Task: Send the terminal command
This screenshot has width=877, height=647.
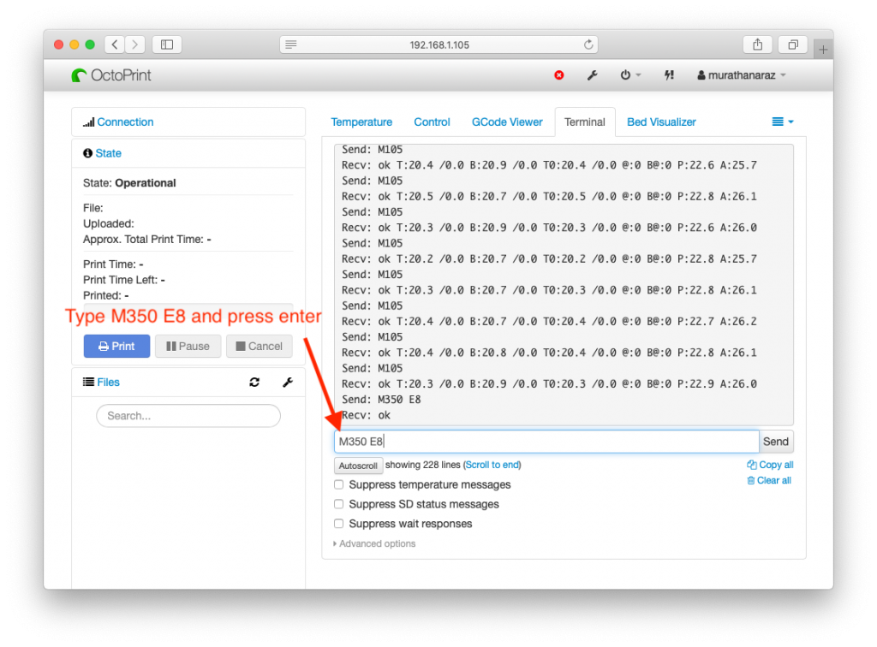Action: click(776, 442)
